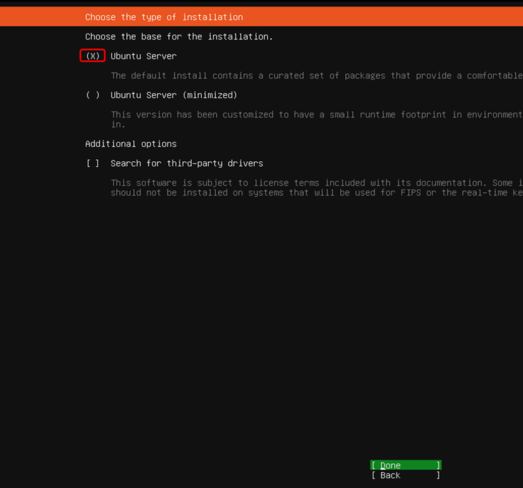Click the "Ubuntu Server" label text
Image resolution: width=523 pixels, height=488 pixels.
(143, 56)
